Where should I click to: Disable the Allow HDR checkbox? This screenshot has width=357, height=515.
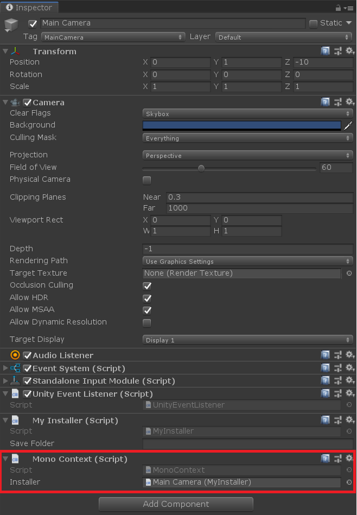[x=147, y=298]
